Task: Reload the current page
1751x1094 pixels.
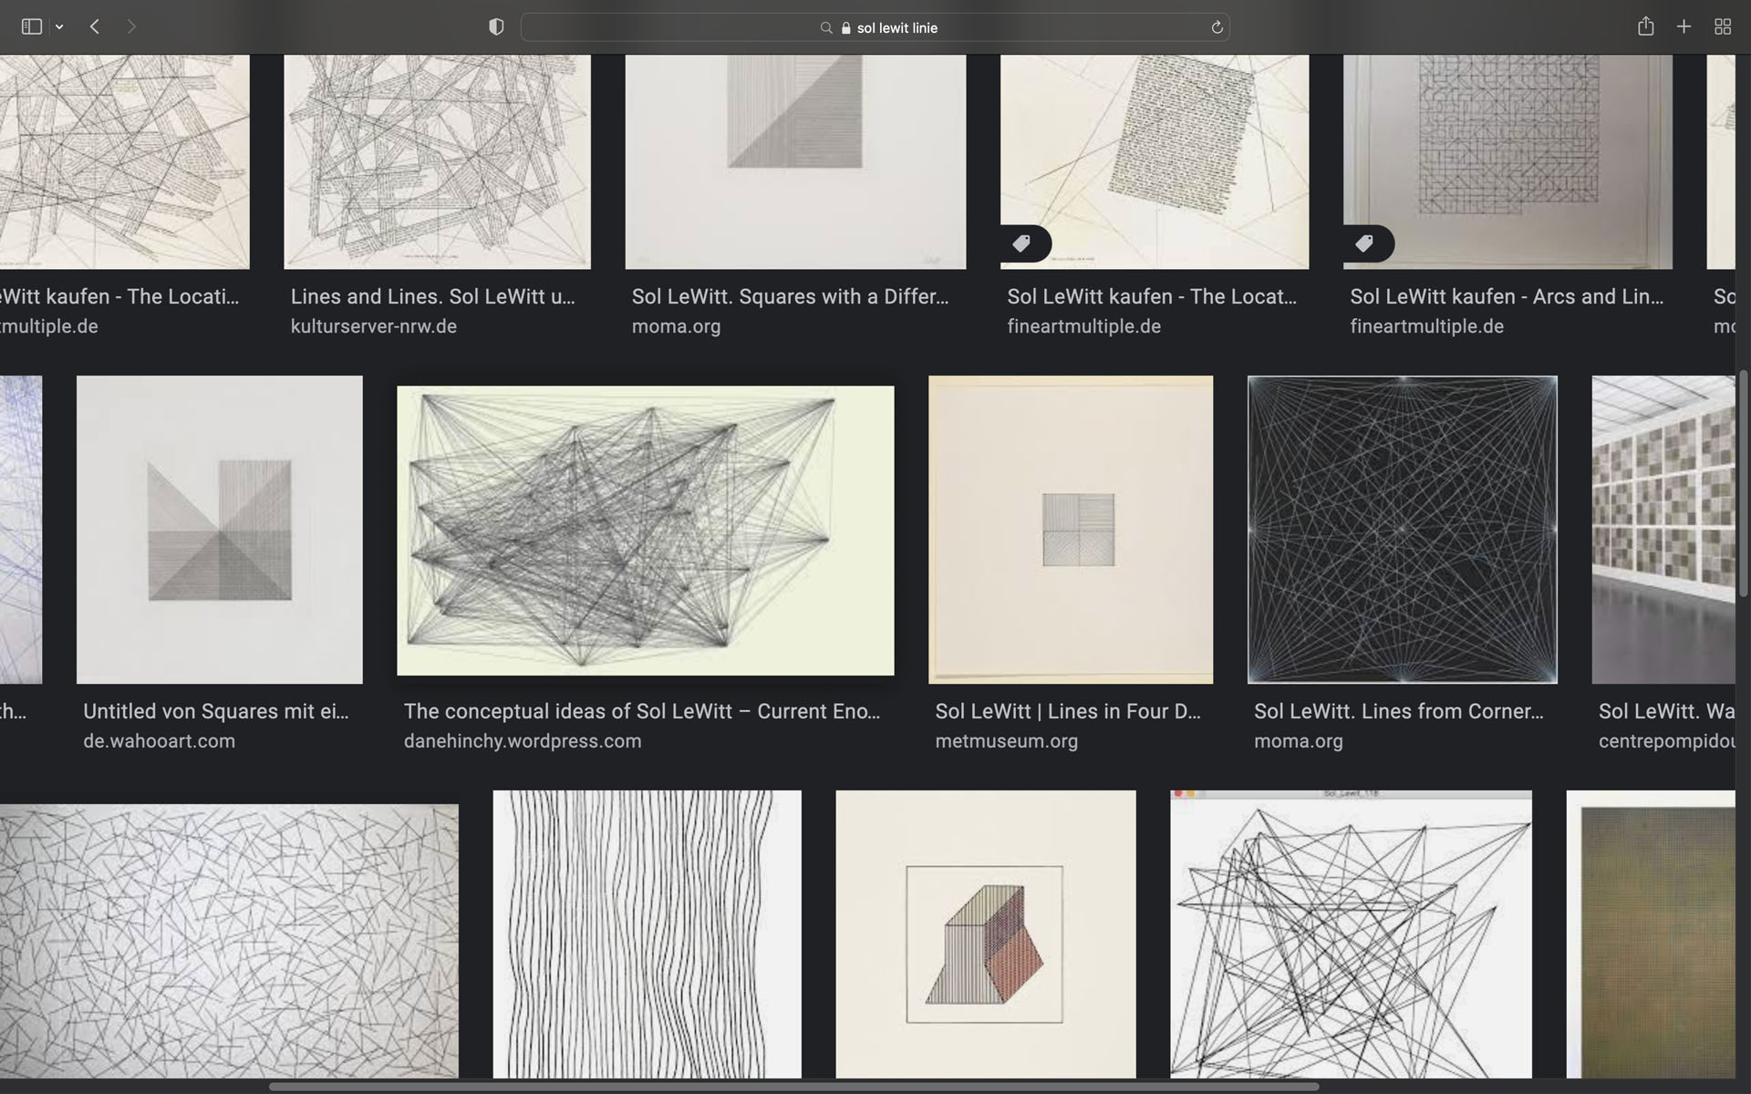Action: 1217,27
